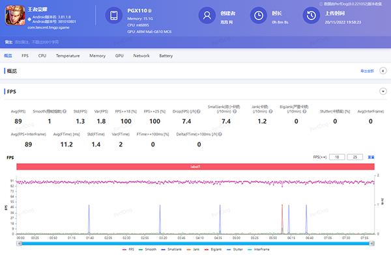The height and width of the screenshot is (255, 391).
Task: Toggle the FPS series in chart legend
Action: click(x=128, y=249)
